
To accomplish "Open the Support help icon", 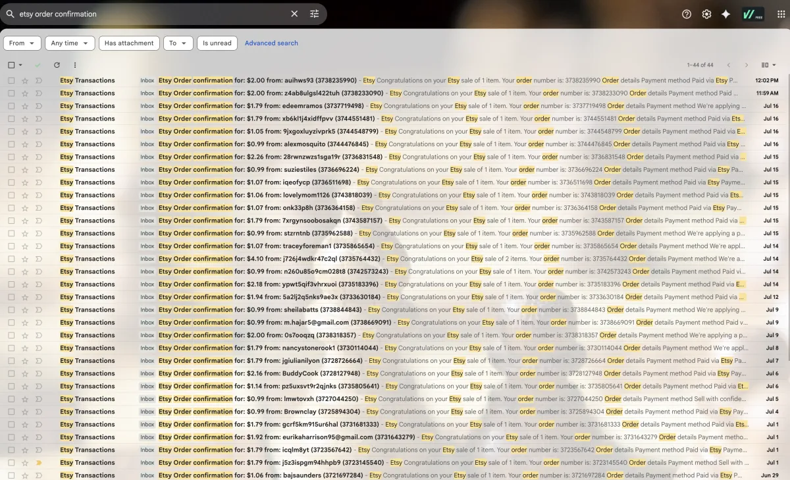I will [687, 14].
